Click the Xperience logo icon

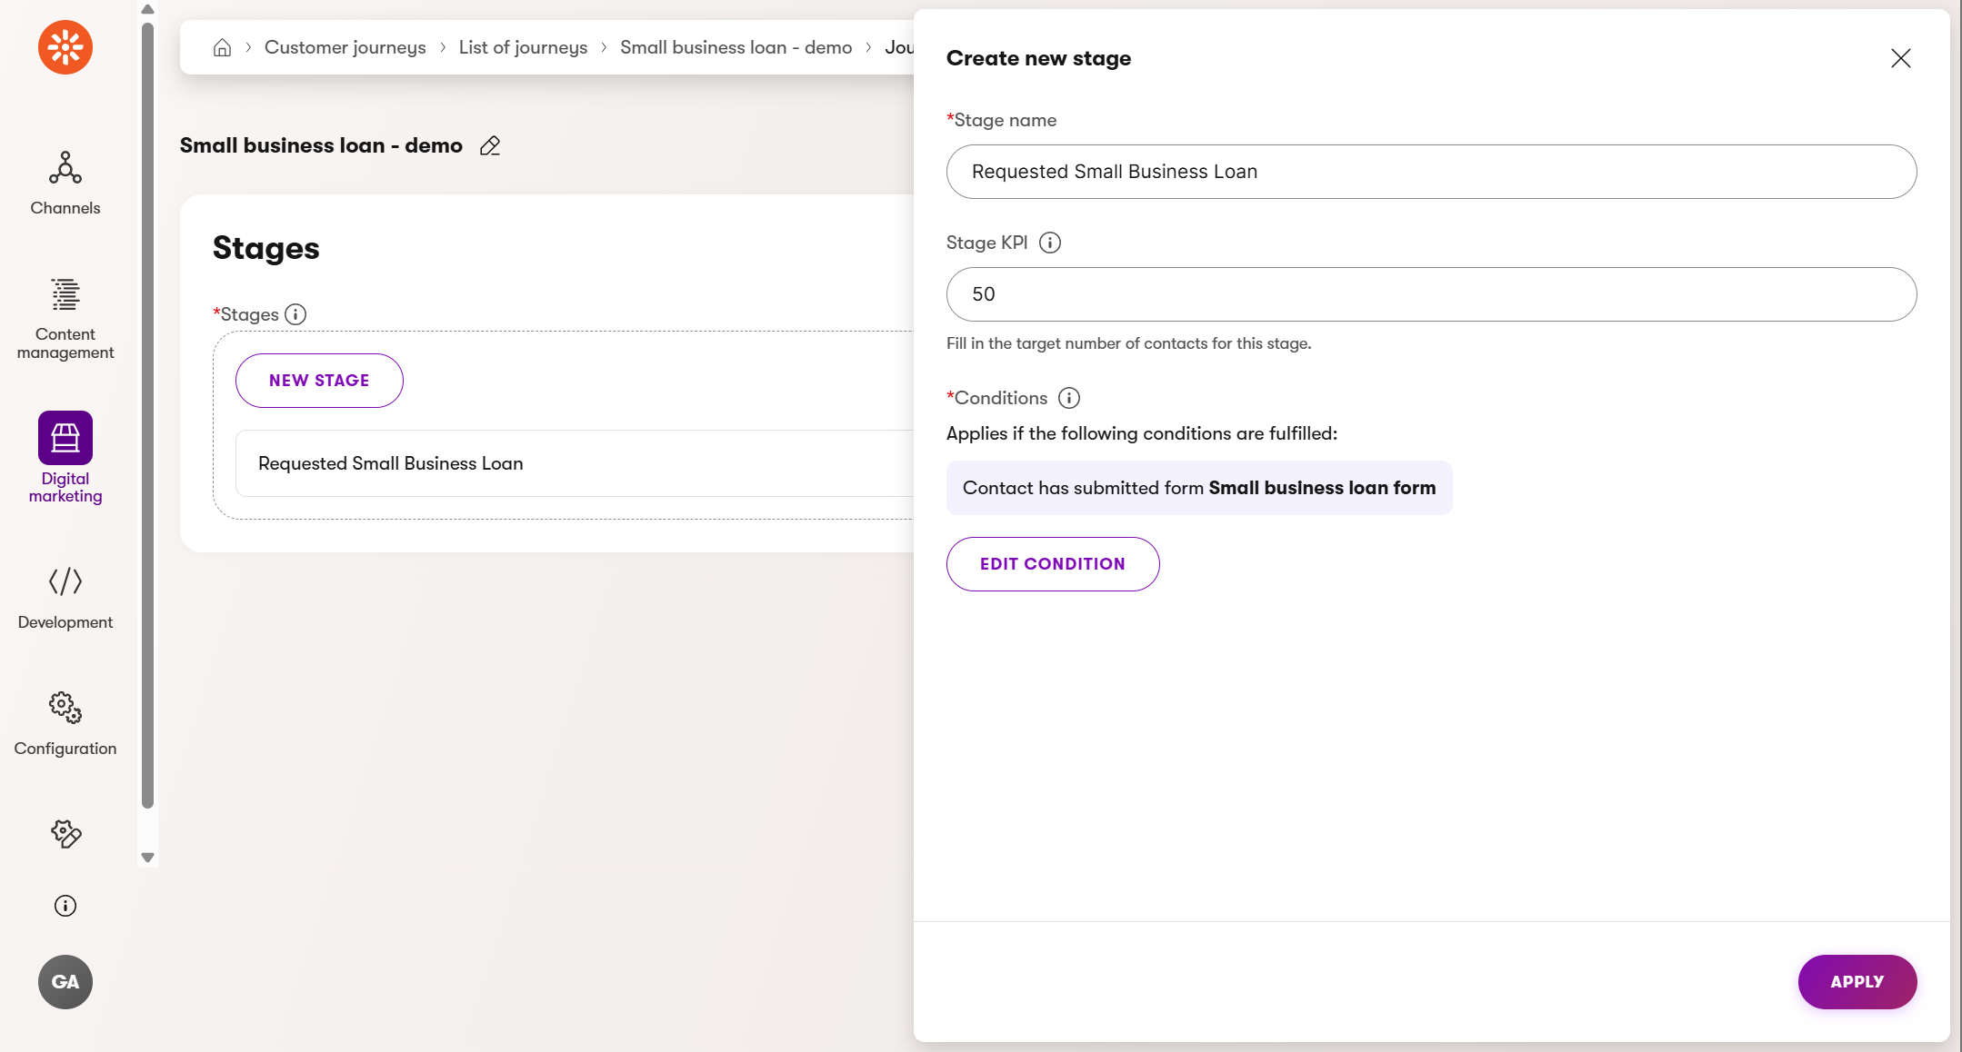pyautogui.click(x=65, y=47)
